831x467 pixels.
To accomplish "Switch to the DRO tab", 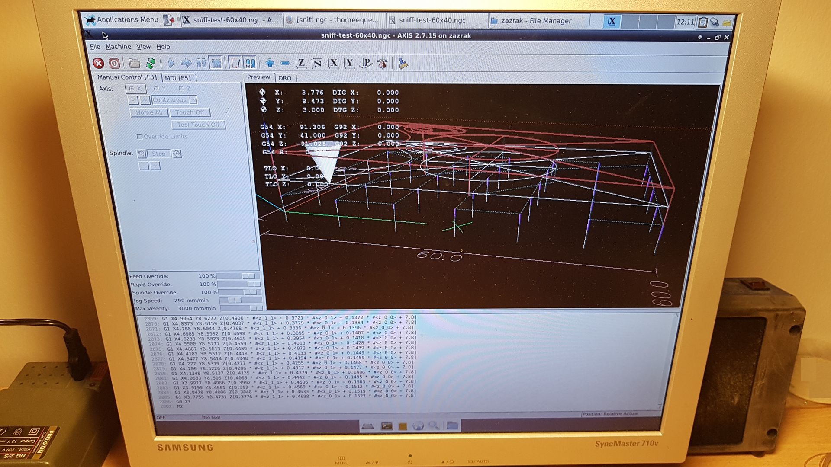I will coord(285,78).
